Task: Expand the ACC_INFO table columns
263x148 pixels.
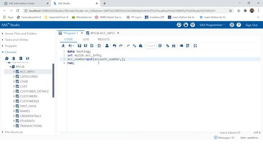Action: pos(14,72)
